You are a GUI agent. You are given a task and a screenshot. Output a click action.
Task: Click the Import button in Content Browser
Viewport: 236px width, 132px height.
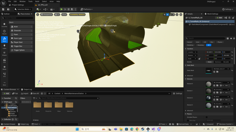pos(24,93)
